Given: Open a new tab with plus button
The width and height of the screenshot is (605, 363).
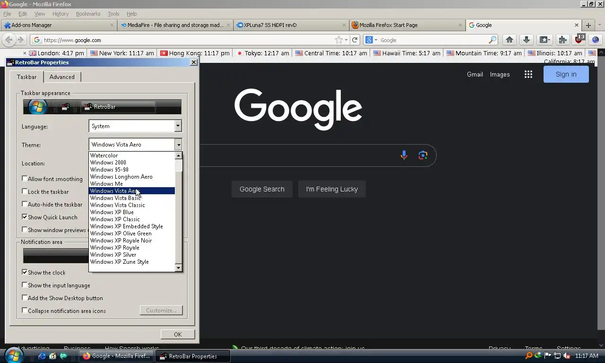Looking at the screenshot, I should point(588,25).
